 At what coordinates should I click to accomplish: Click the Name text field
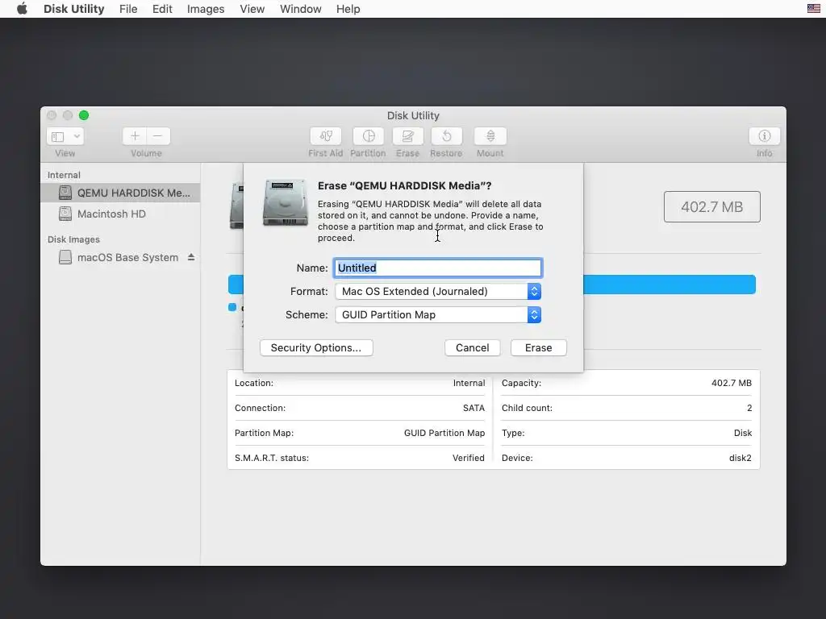tap(438, 268)
